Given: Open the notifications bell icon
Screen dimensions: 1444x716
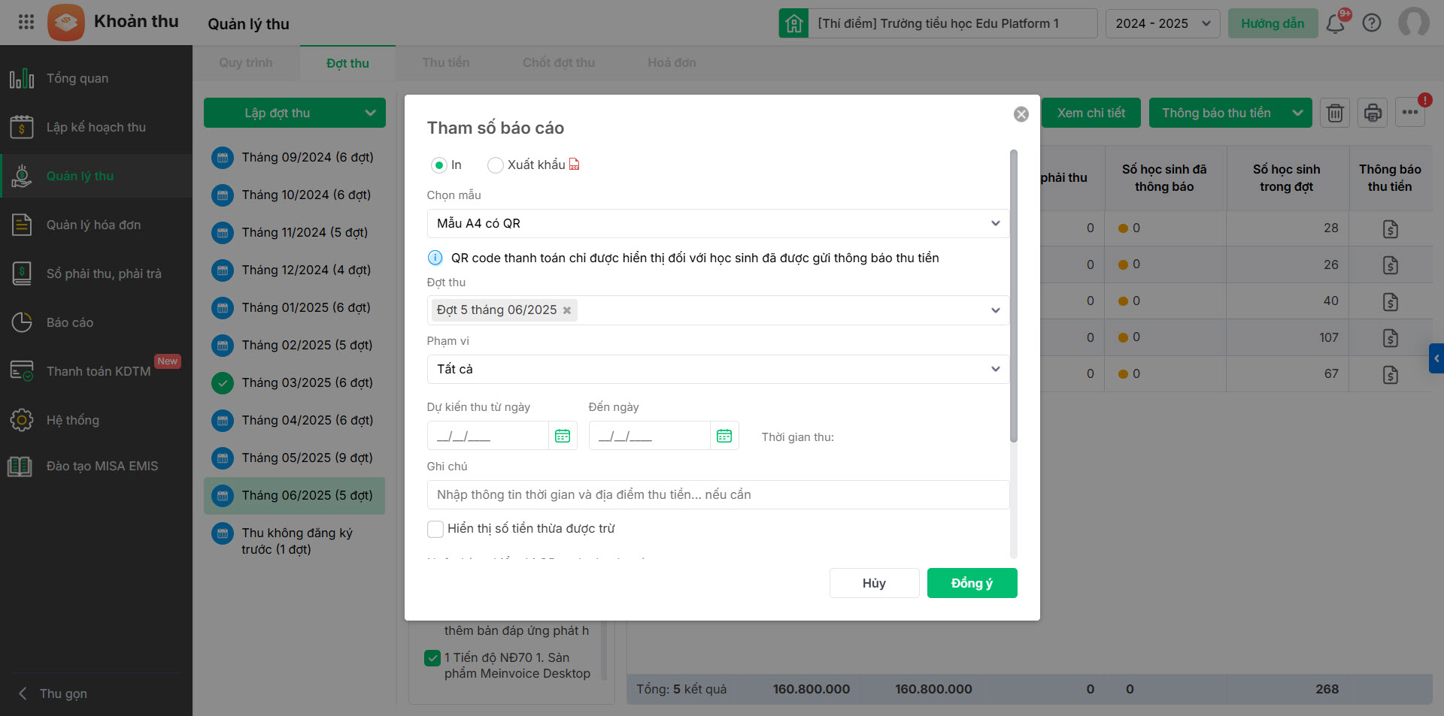Looking at the screenshot, I should (x=1336, y=24).
